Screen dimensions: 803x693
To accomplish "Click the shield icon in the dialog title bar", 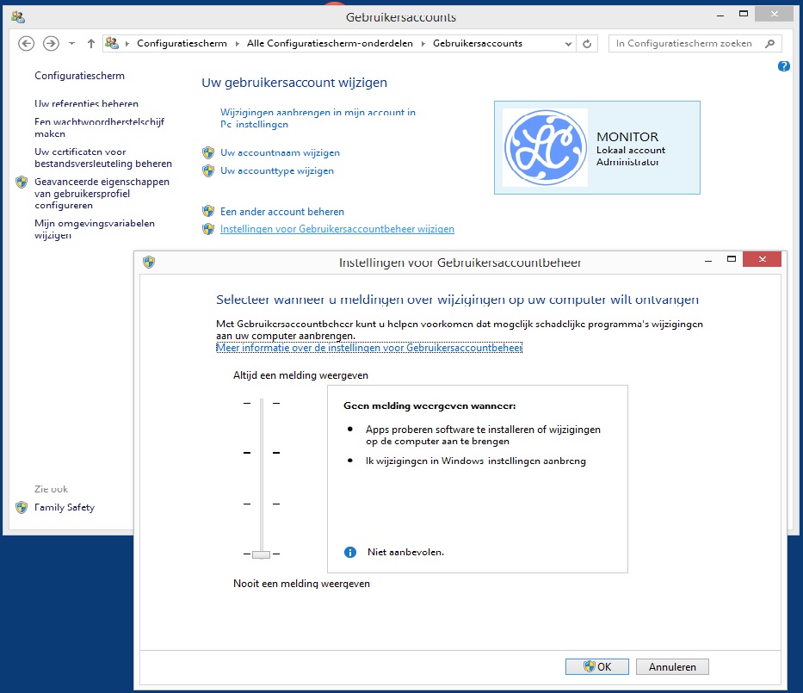I will click(x=149, y=263).
